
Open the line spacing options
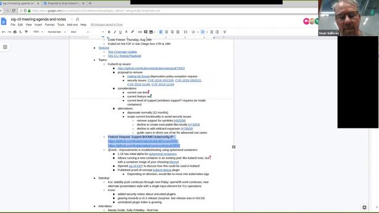point(185,32)
